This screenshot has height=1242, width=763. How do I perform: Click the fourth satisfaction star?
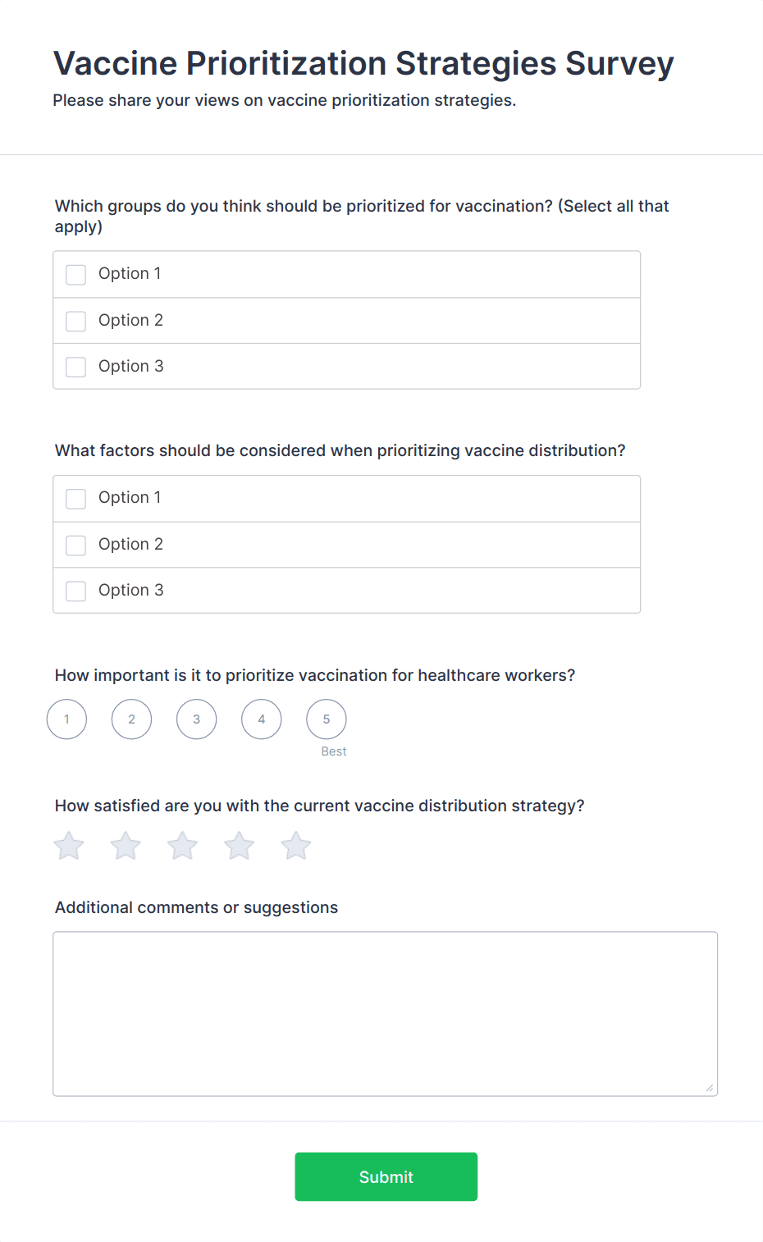tap(240, 846)
